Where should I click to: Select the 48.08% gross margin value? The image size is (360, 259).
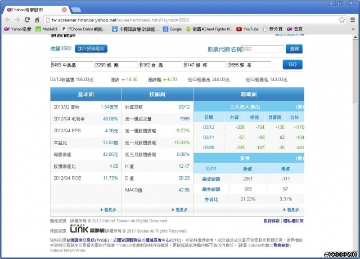[110, 119]
